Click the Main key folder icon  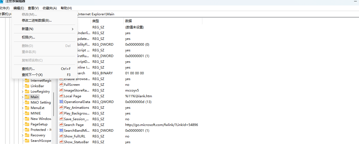pyautogui.click(x=27, y=97)
